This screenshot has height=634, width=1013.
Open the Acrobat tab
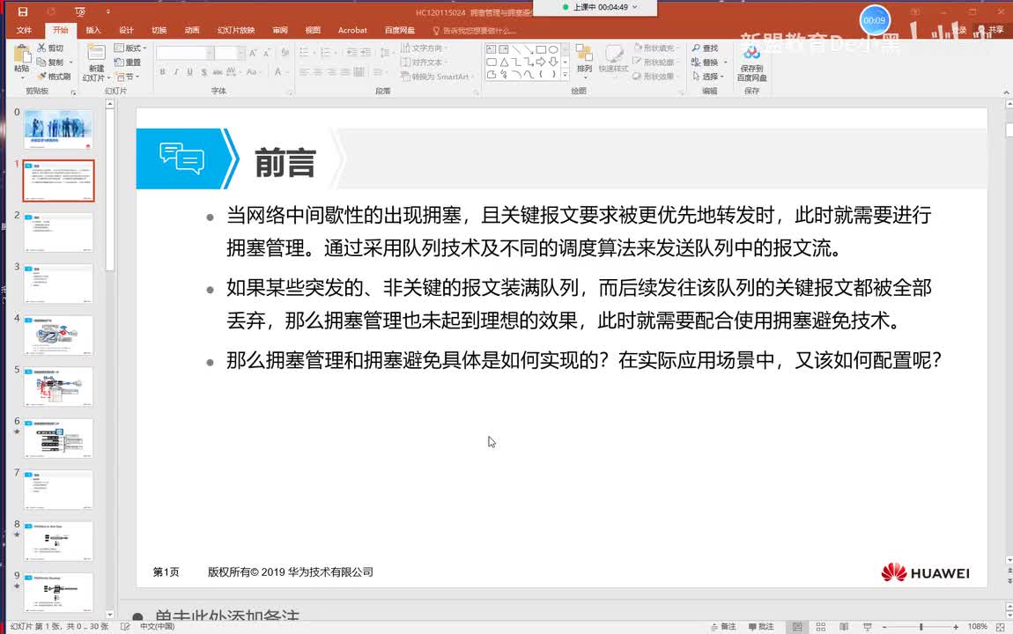(352, 30)
